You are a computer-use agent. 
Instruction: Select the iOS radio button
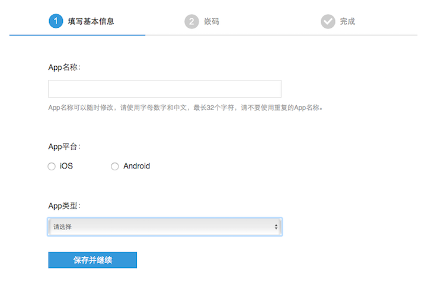(52, 167)
